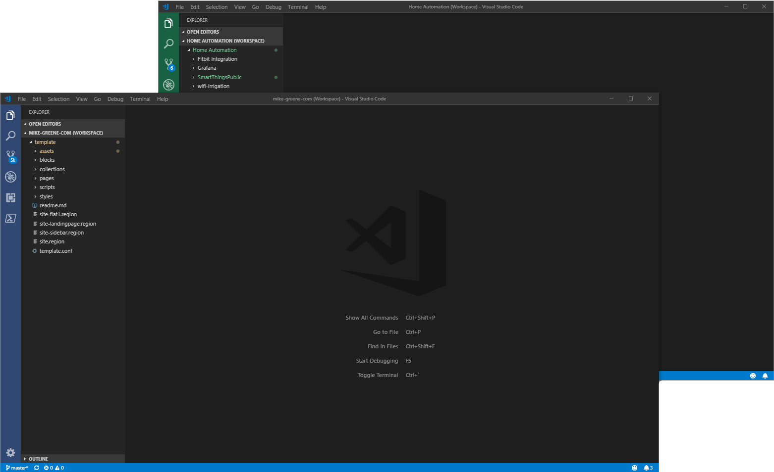Expand the Outline section
774x472 pixels.
coord(73,459)
